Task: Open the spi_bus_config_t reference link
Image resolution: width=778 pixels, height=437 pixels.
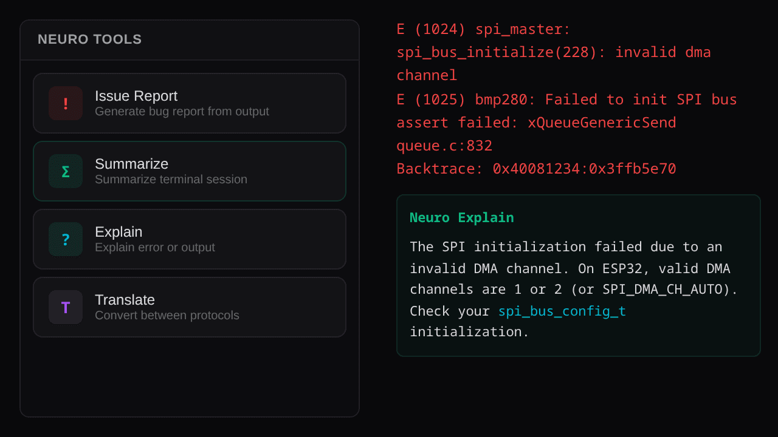Action: tap(562, 311)
